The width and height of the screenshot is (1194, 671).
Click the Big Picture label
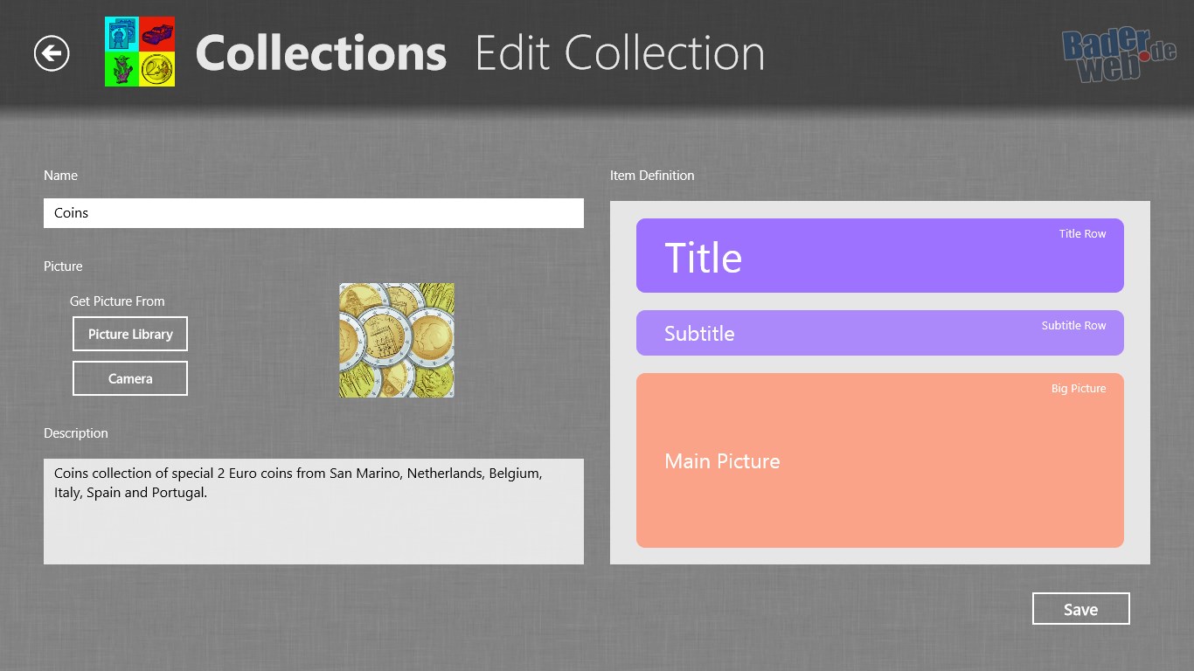tap(1078, 389)
